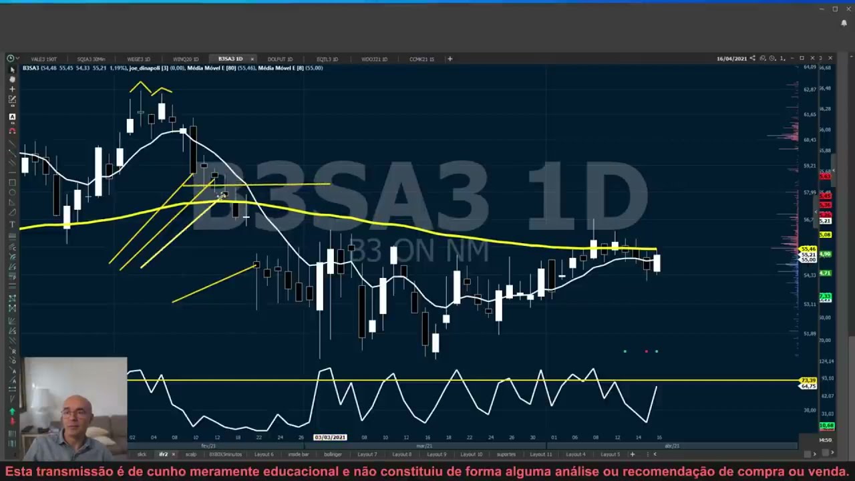Click 'Média Móvel E [8]' indicator label
Viewport: 855px width, 481px height.
point(281,68)
